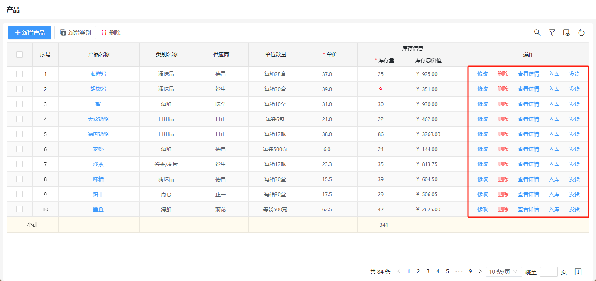Click the 跳至 page number input field

point(548,272)
